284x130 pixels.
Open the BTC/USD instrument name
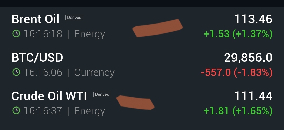click(37, 58)
